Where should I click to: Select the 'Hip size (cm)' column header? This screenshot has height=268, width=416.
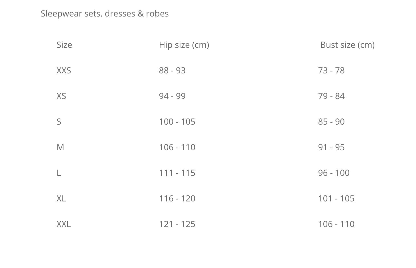click(184, 45)
